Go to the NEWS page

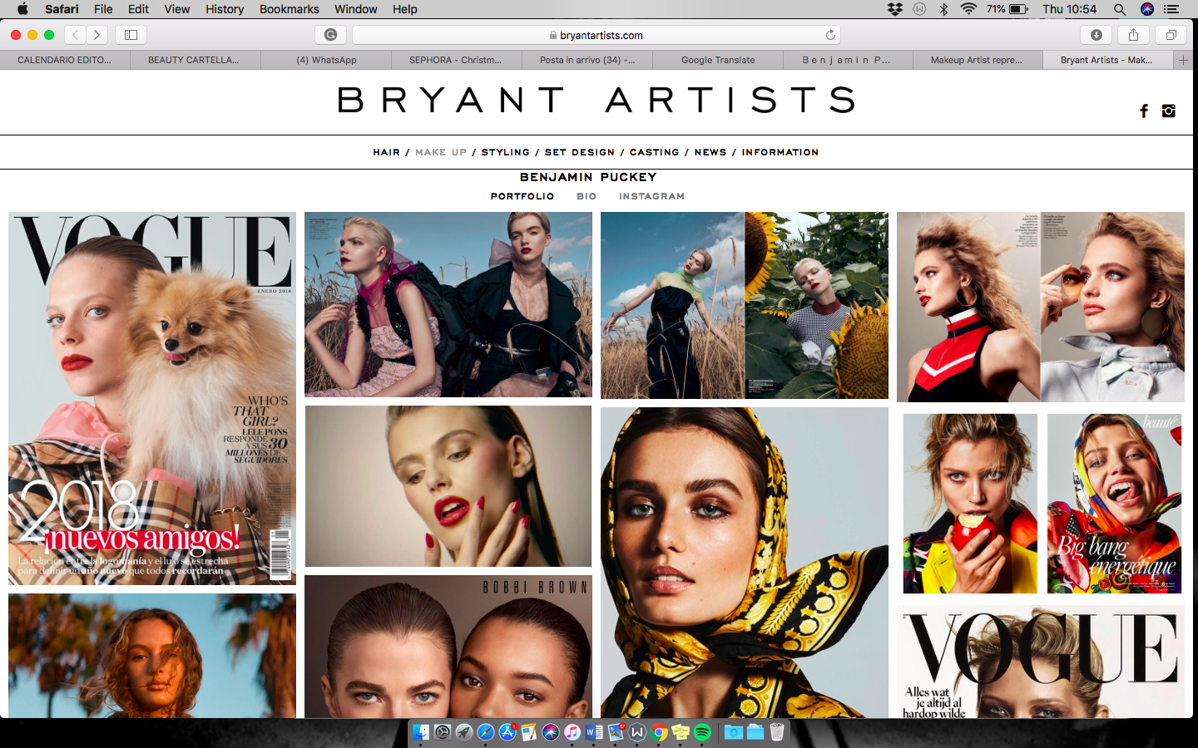tap(710, 152)
